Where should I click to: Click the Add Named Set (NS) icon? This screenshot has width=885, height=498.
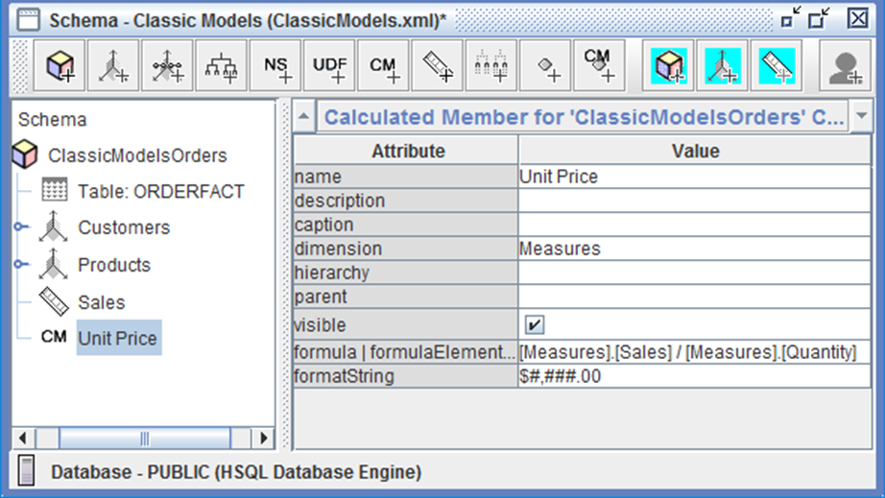point(276,66)
